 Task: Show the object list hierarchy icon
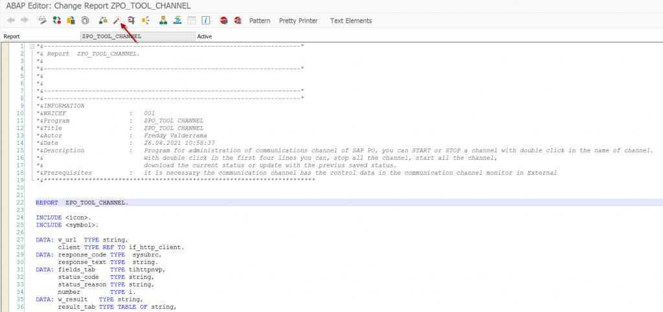click(x=163, y=20)
